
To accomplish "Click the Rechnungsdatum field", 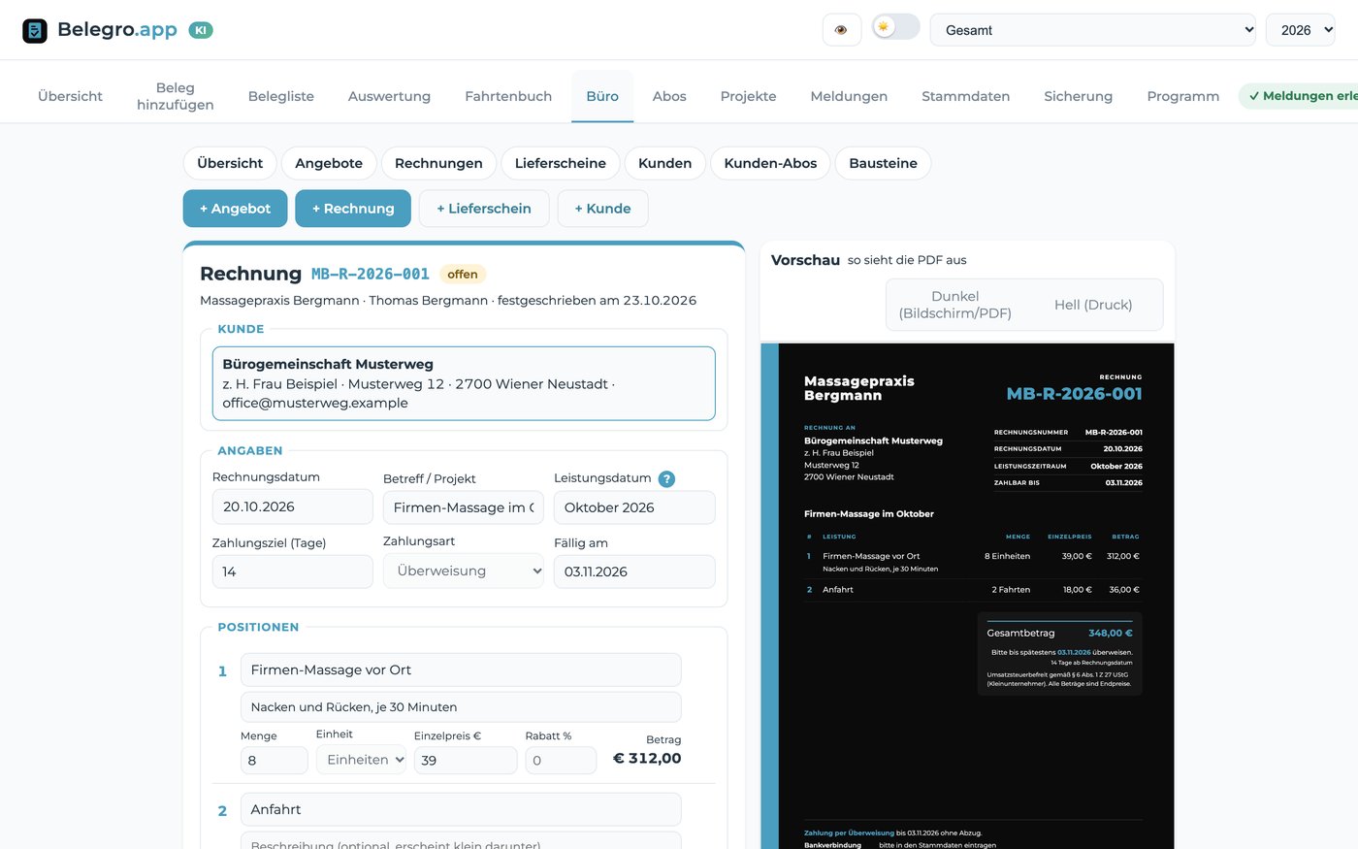I will coord(293,506).
